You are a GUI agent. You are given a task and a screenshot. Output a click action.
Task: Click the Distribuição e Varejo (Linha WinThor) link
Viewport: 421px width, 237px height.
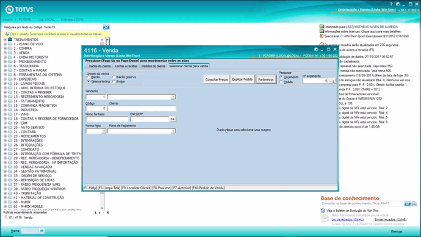pos(367,10)
